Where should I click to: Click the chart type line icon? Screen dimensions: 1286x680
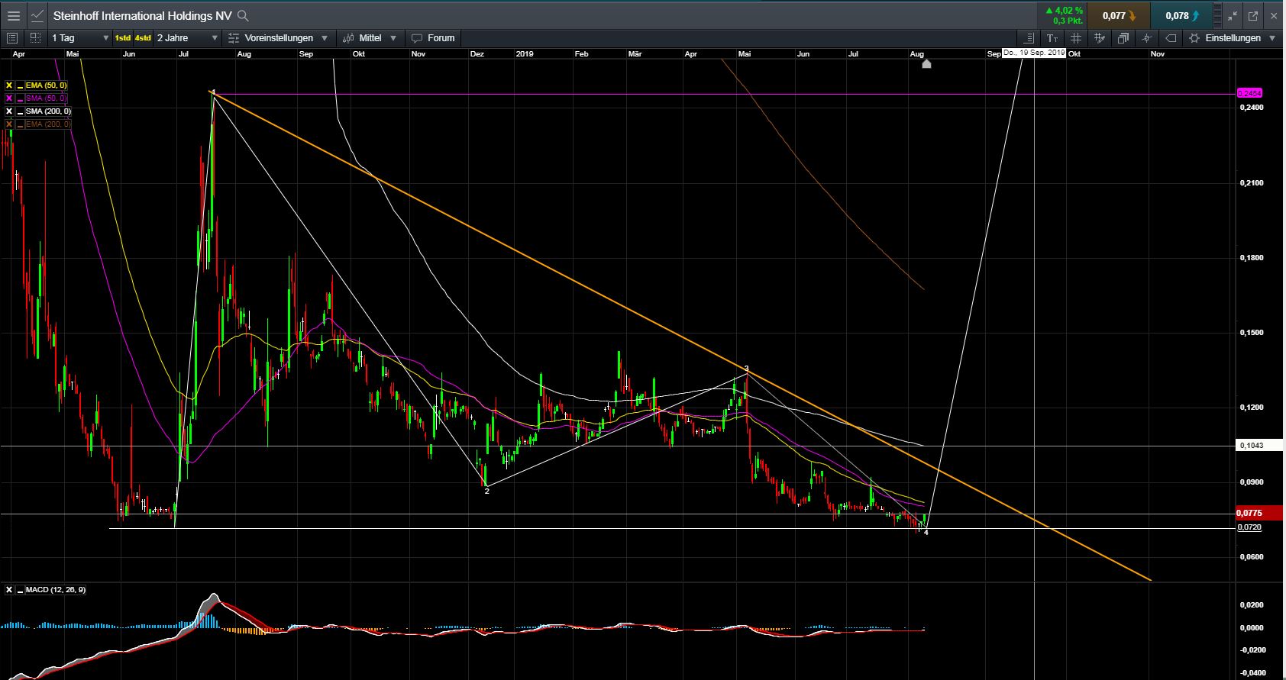tap(37, 15)
